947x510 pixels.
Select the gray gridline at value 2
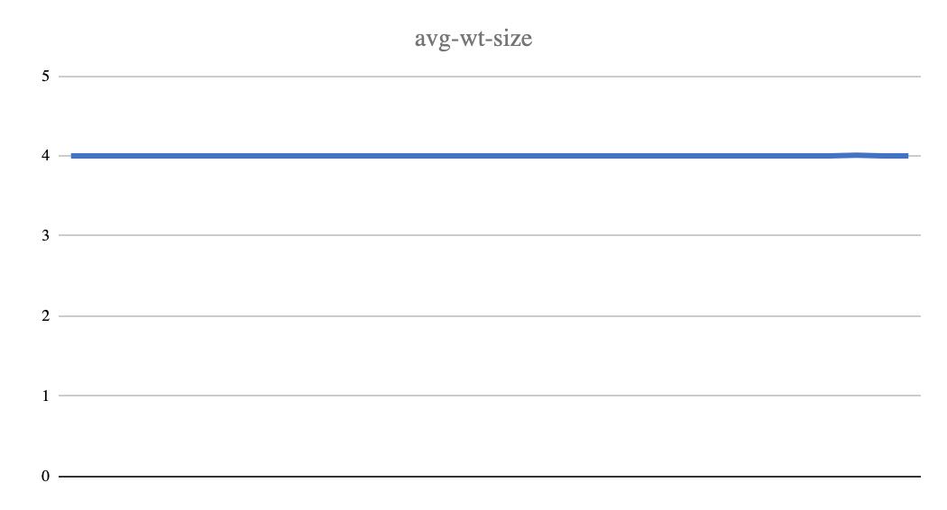(489, 315)
